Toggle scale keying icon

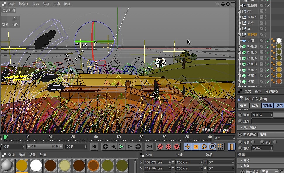pyautogui.click(x=196, y=147)
